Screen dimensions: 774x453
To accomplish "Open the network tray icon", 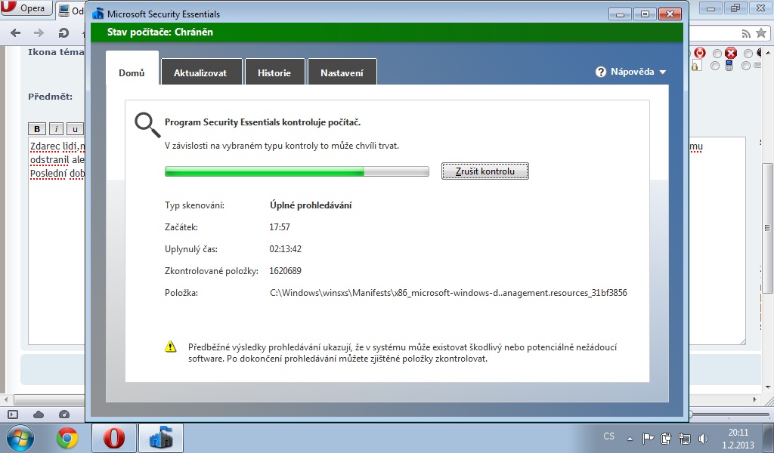I will (685, 438).
